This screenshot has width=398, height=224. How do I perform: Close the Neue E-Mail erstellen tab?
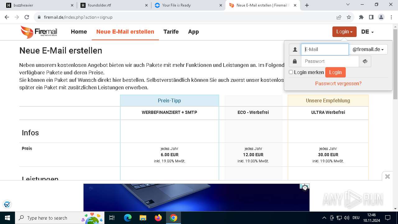(295, 5)
